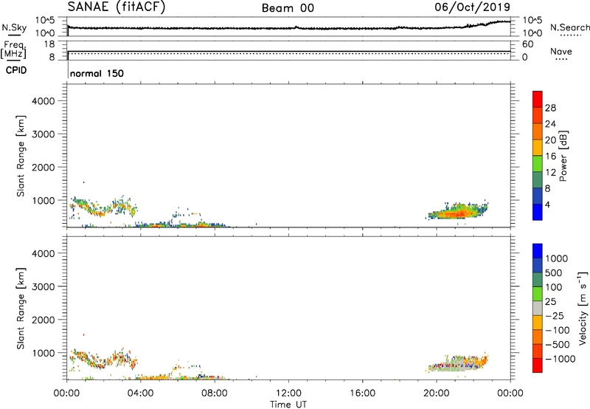Screen dimensions: 590x409
Task: Click the date '06/Oct/2019'
Action: click(x=473, y=7)
